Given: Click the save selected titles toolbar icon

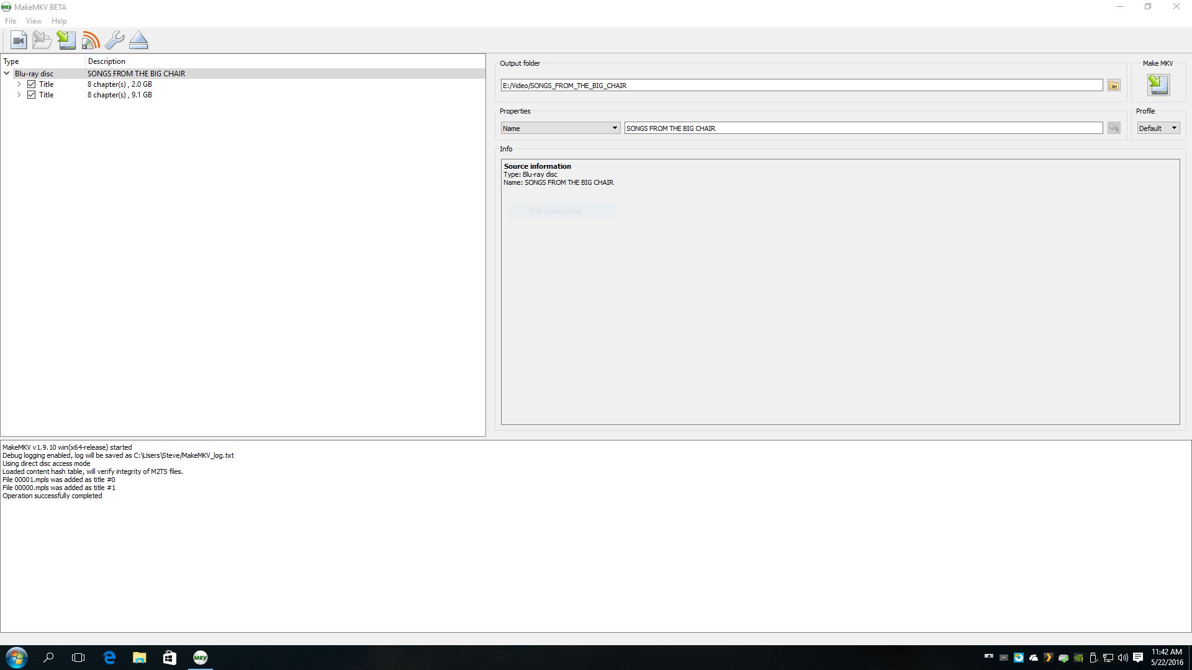Looking at the screenshot, I should [66, 40].
